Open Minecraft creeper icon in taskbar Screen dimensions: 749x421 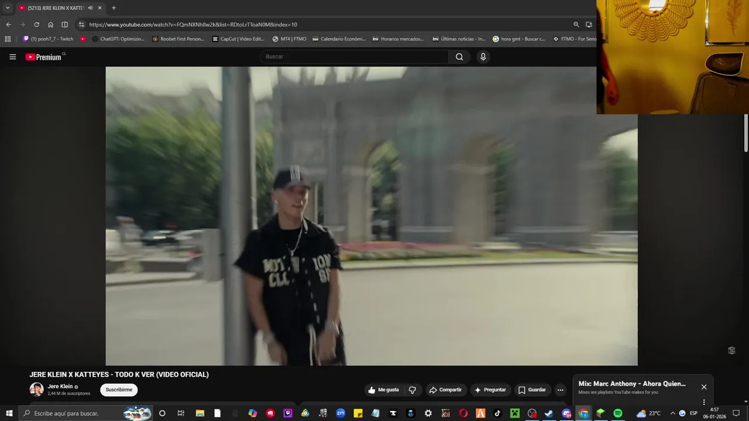(515, 413)
